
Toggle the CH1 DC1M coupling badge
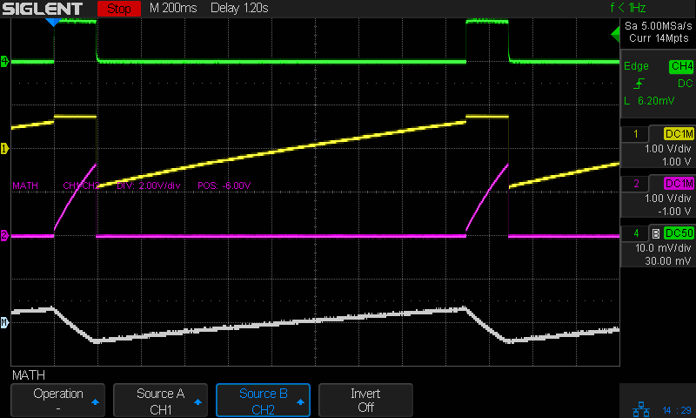(x=678, y=133)
